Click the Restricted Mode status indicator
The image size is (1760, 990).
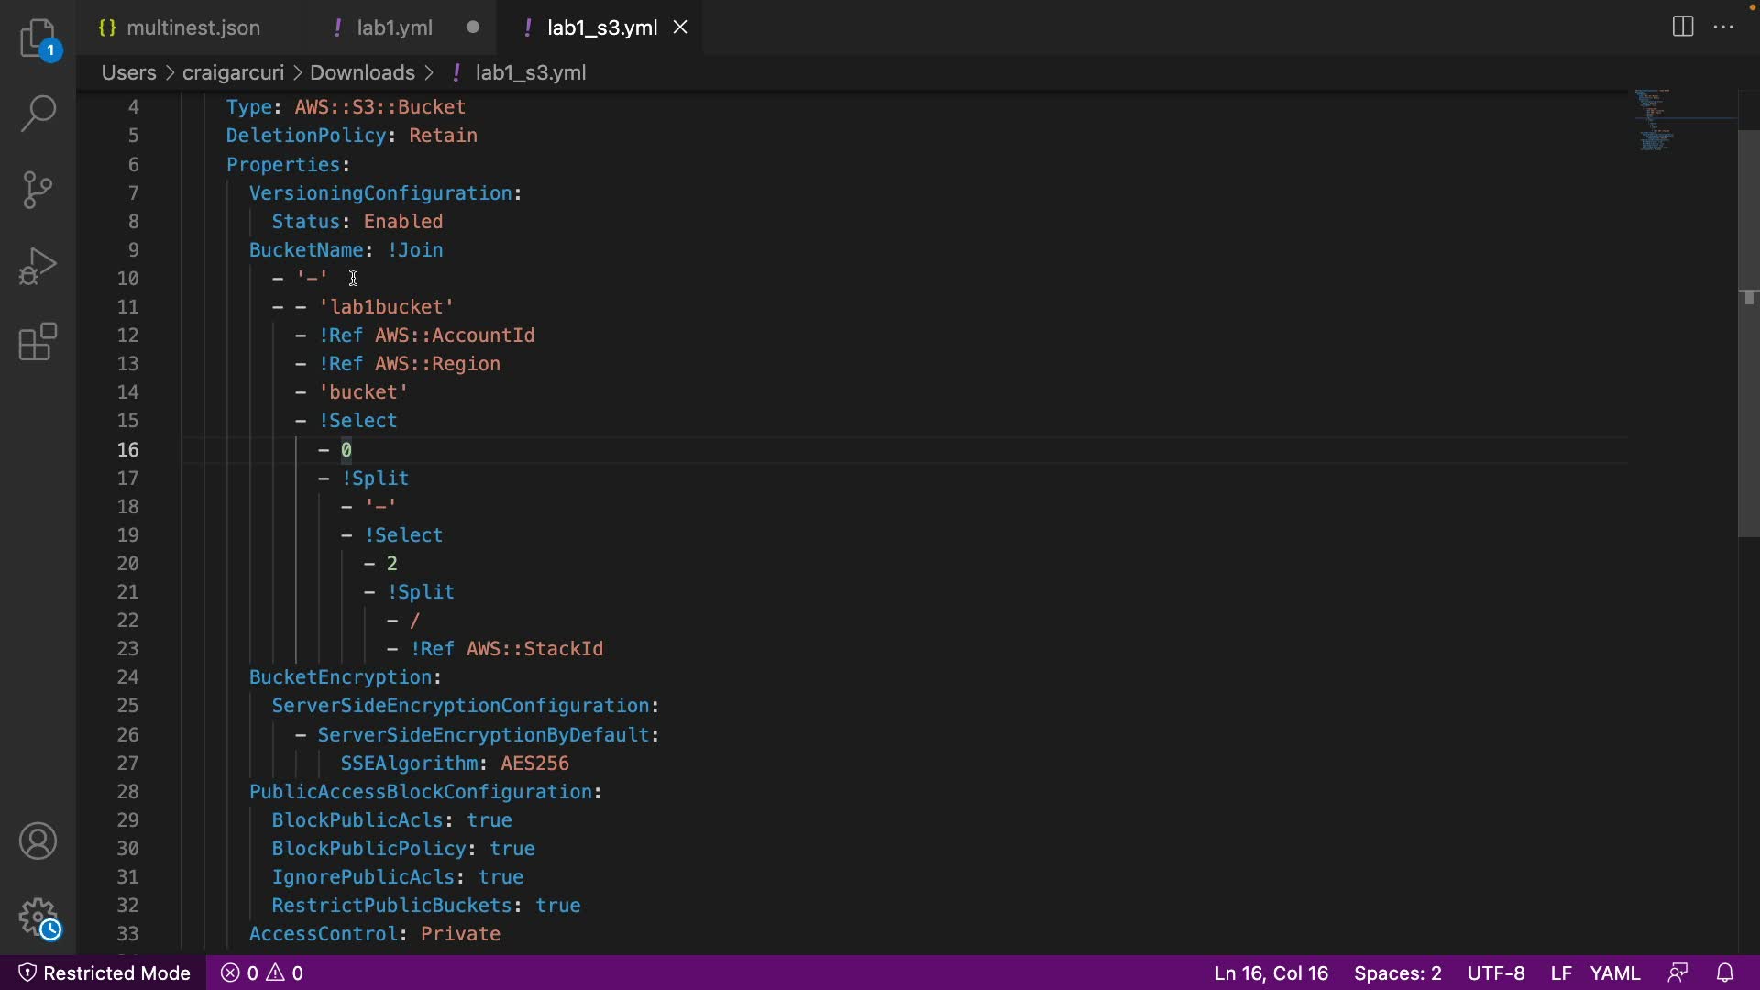pos(104,973)
